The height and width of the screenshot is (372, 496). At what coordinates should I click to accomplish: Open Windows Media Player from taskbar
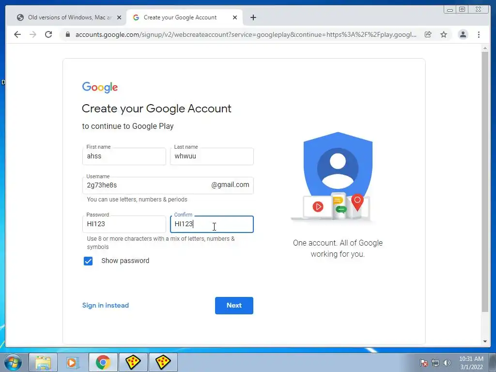point(72,362)
